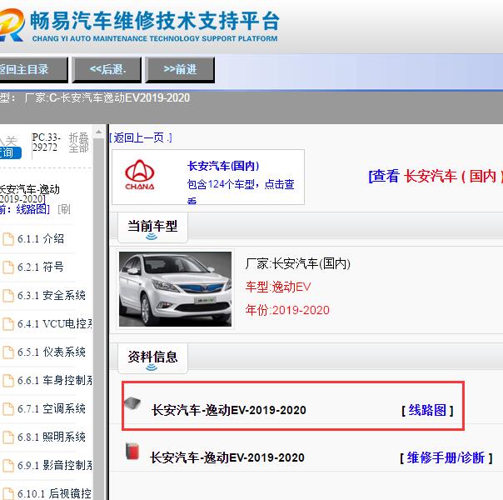
Task: Click the sidebar 刷 refresh link
Action: coord(64,209)
